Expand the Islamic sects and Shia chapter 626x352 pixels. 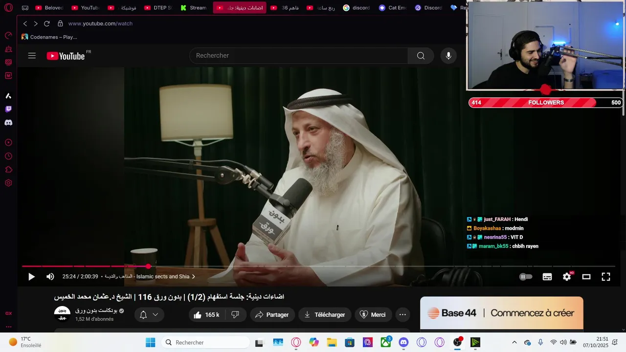point(150,277)
